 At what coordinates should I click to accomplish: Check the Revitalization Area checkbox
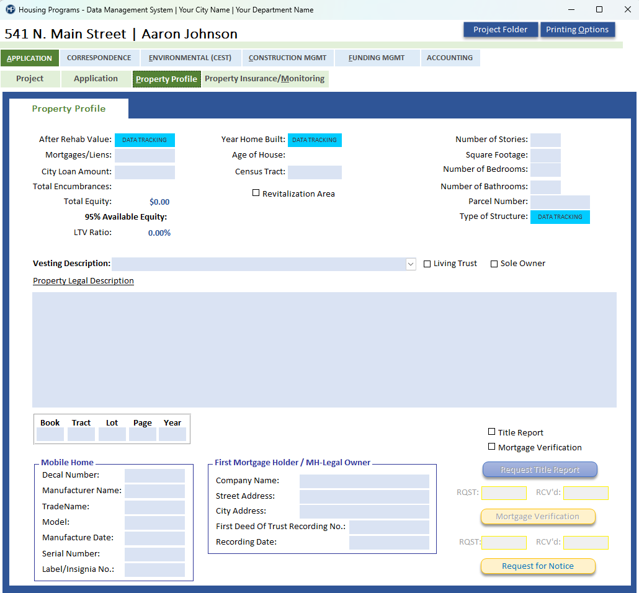[x=256, y=193]
